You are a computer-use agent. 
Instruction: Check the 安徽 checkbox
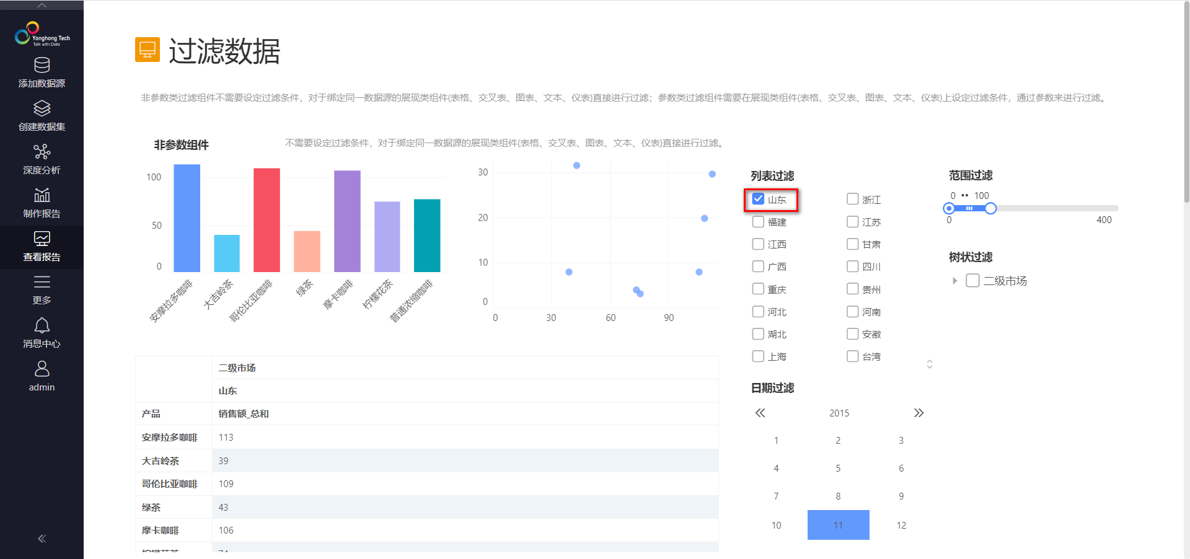(853, 333)
